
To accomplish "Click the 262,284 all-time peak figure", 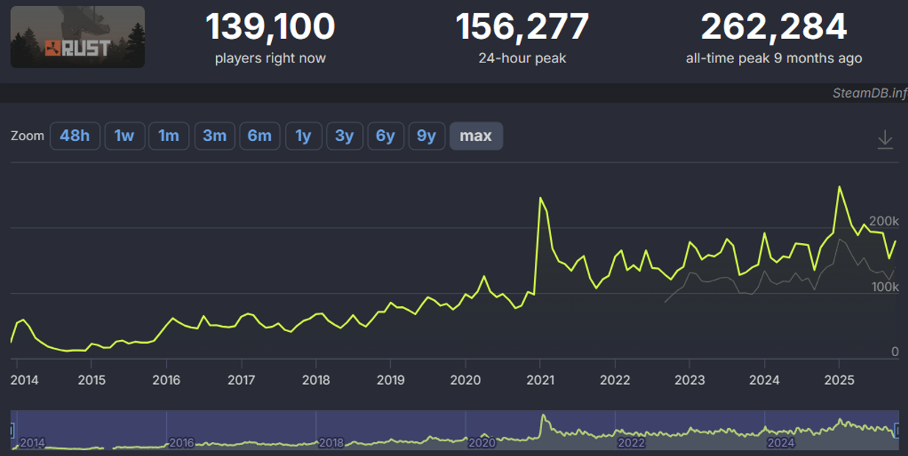I will point(774,27).
